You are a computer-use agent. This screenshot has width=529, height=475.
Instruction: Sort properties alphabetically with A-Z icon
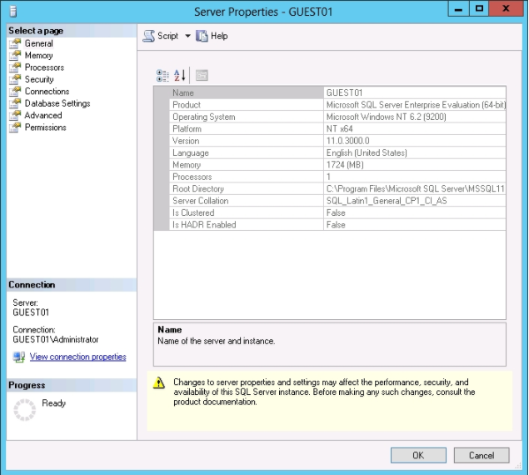click(x=179, y=75)
